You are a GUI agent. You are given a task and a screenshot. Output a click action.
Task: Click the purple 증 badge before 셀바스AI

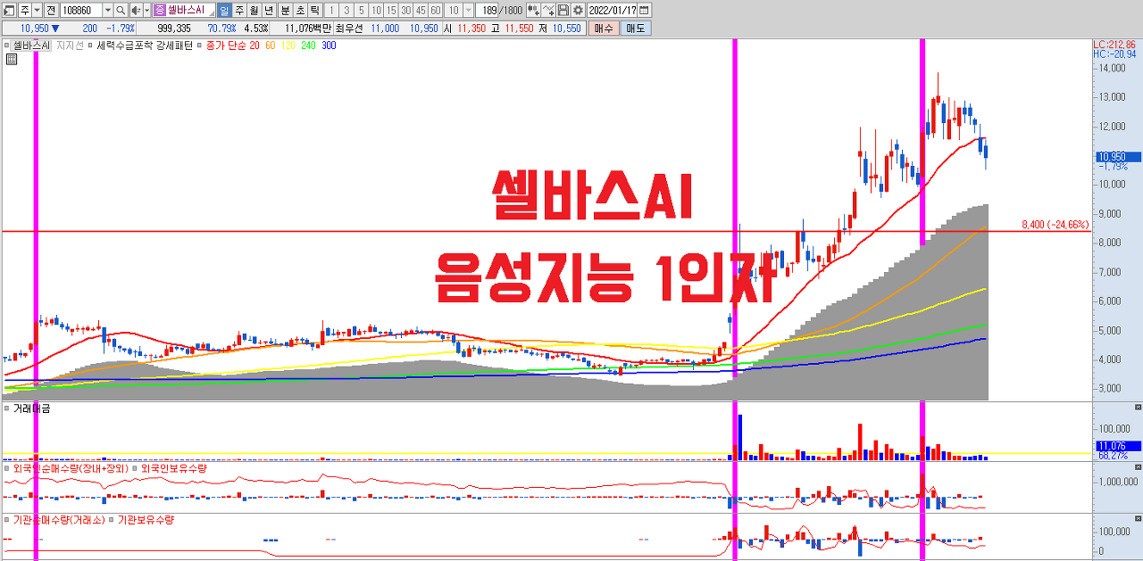click(159, 11)
